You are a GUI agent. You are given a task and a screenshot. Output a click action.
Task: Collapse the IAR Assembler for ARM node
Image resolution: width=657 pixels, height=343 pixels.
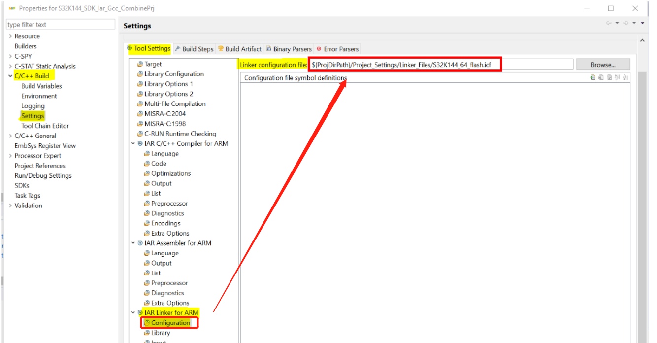(132, 243)
